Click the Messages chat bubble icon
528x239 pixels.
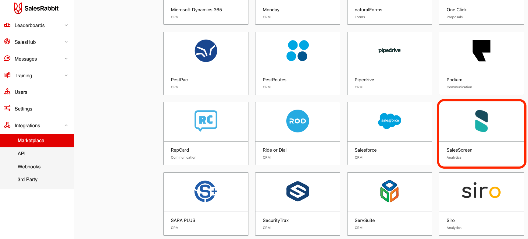pyautogui.click(x=7, y=58)
